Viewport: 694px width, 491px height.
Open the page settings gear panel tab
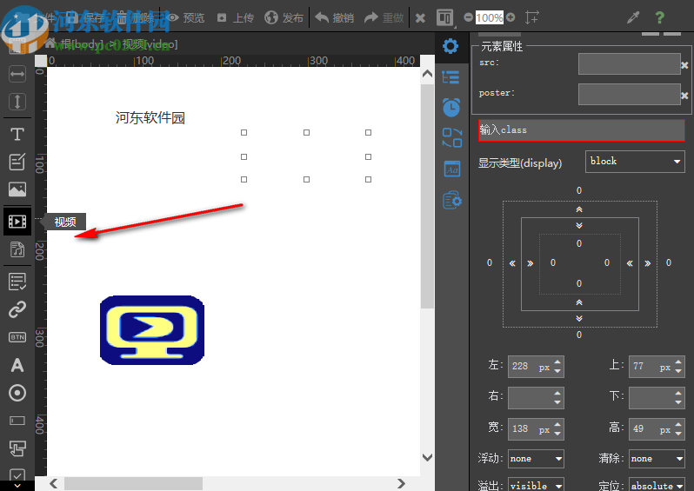coord(452,200)
